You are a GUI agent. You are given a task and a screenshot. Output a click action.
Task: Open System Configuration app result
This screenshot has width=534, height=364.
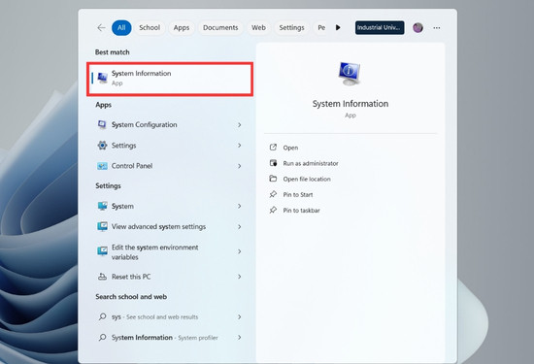click(x=170, y=125)
